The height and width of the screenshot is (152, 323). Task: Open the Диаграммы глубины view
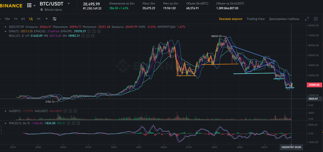click(x=284, y=19)
